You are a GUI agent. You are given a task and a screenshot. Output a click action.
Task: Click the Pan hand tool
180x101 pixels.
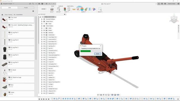(x=103, y=95)
